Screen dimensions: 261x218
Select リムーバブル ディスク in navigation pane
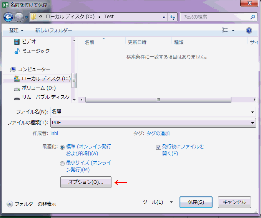click(46, 97)
